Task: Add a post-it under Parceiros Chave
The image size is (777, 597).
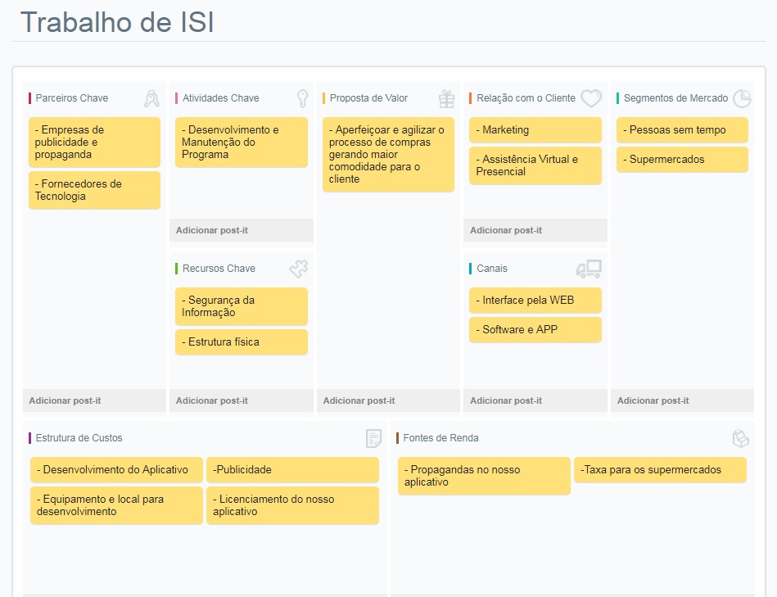Action: click(66, 400)
